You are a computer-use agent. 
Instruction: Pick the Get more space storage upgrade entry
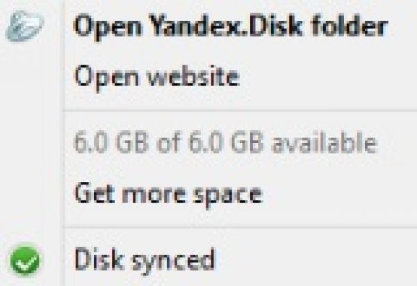coord(167,192)
